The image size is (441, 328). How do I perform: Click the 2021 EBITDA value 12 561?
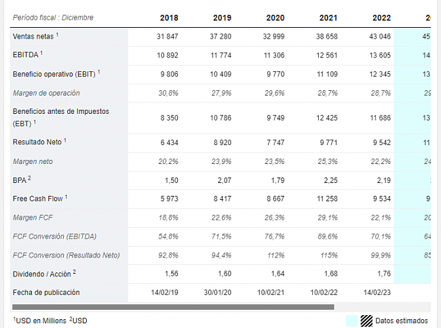click(x=326, y=56)
